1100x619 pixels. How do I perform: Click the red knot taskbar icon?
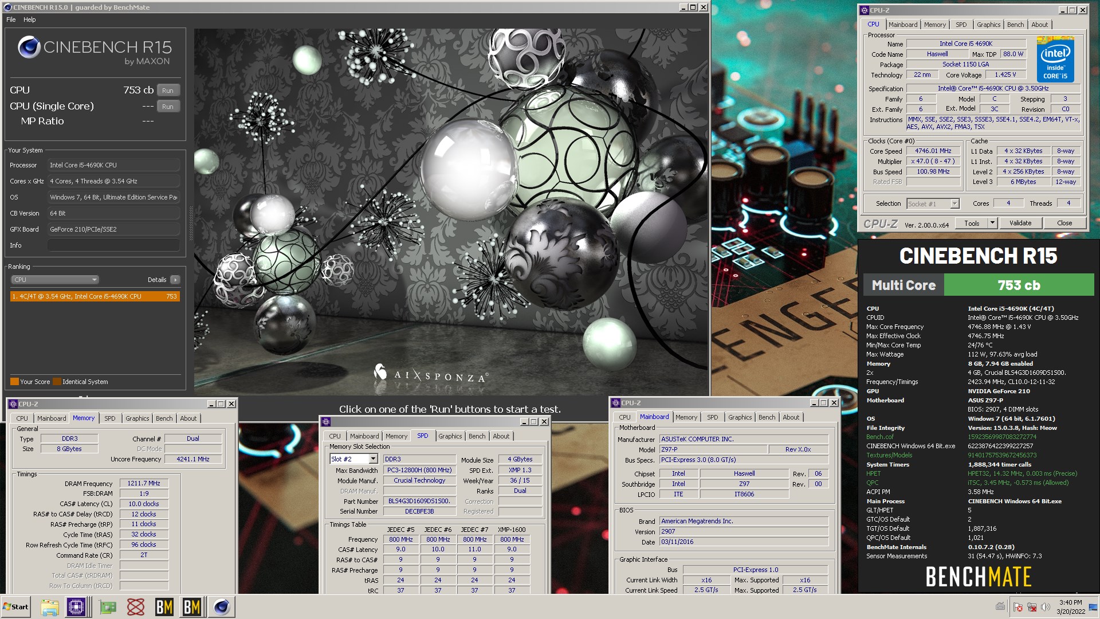[136, 607]
